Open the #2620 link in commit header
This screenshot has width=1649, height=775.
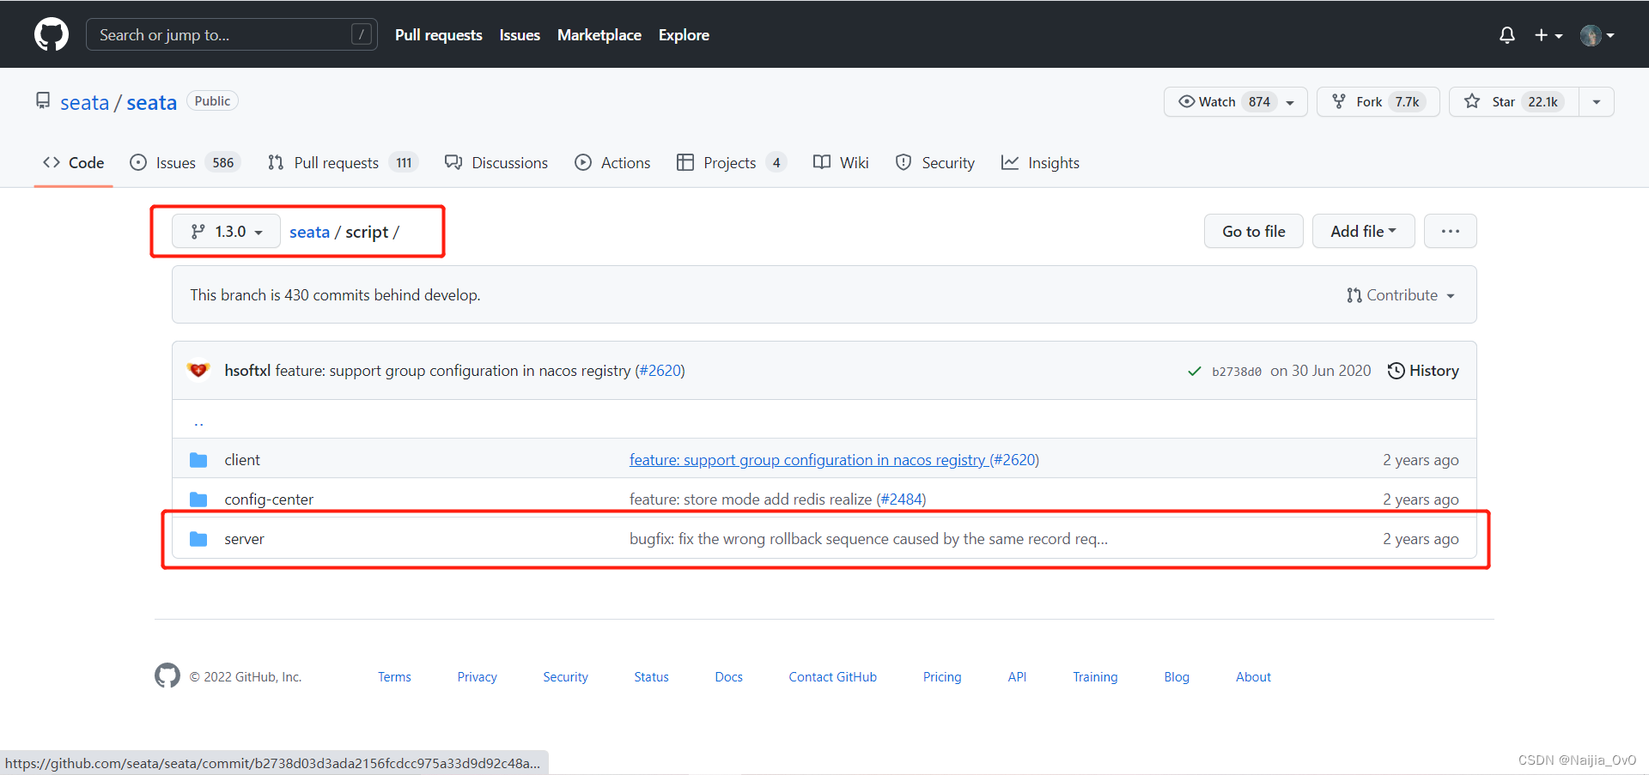(x=660, y=370)
